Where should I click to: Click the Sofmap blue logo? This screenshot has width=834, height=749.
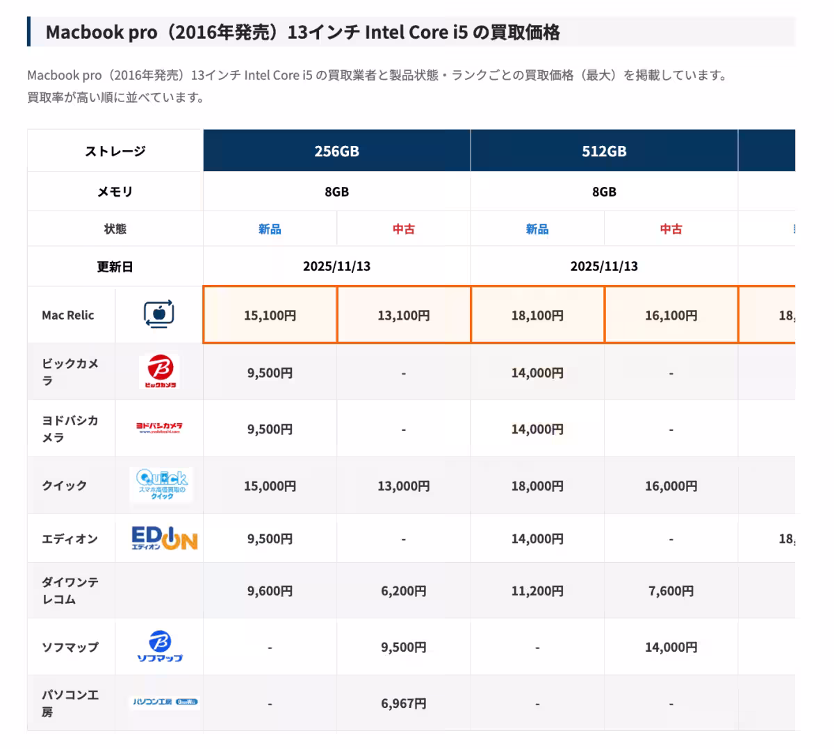159,646
